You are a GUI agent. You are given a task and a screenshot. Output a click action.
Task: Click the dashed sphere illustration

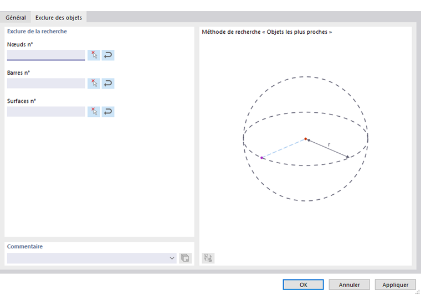click(x=306, y=139)
